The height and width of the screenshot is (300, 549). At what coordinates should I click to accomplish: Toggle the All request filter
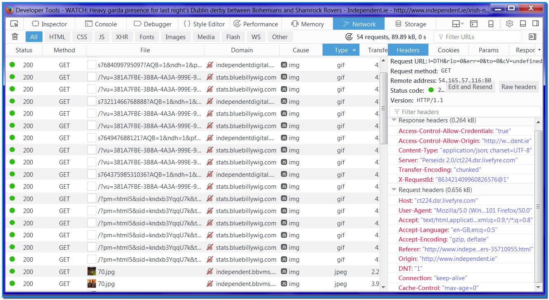tap(34, 37)
